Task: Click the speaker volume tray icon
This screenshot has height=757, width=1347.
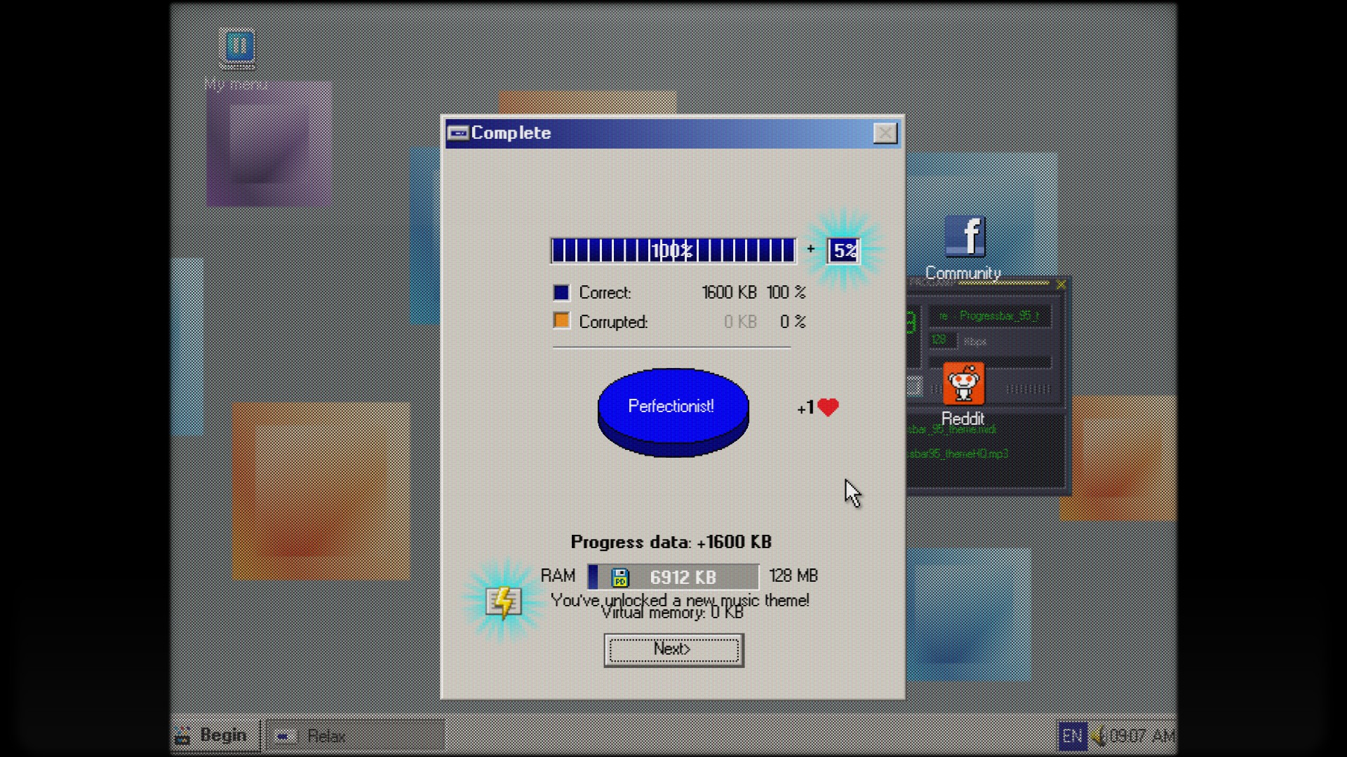Action: click(1098, 736)
